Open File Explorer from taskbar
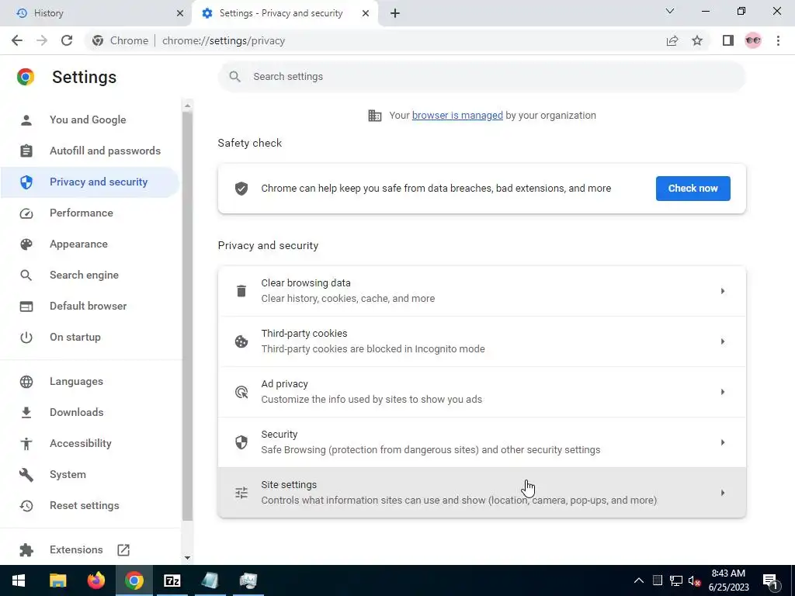 [x=57, y=580]
